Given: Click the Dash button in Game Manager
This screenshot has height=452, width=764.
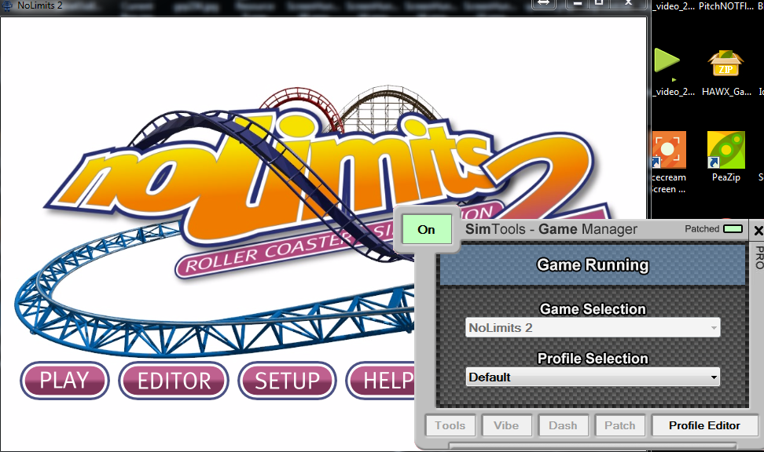Looking at the screenshot, I should [563, 426].
